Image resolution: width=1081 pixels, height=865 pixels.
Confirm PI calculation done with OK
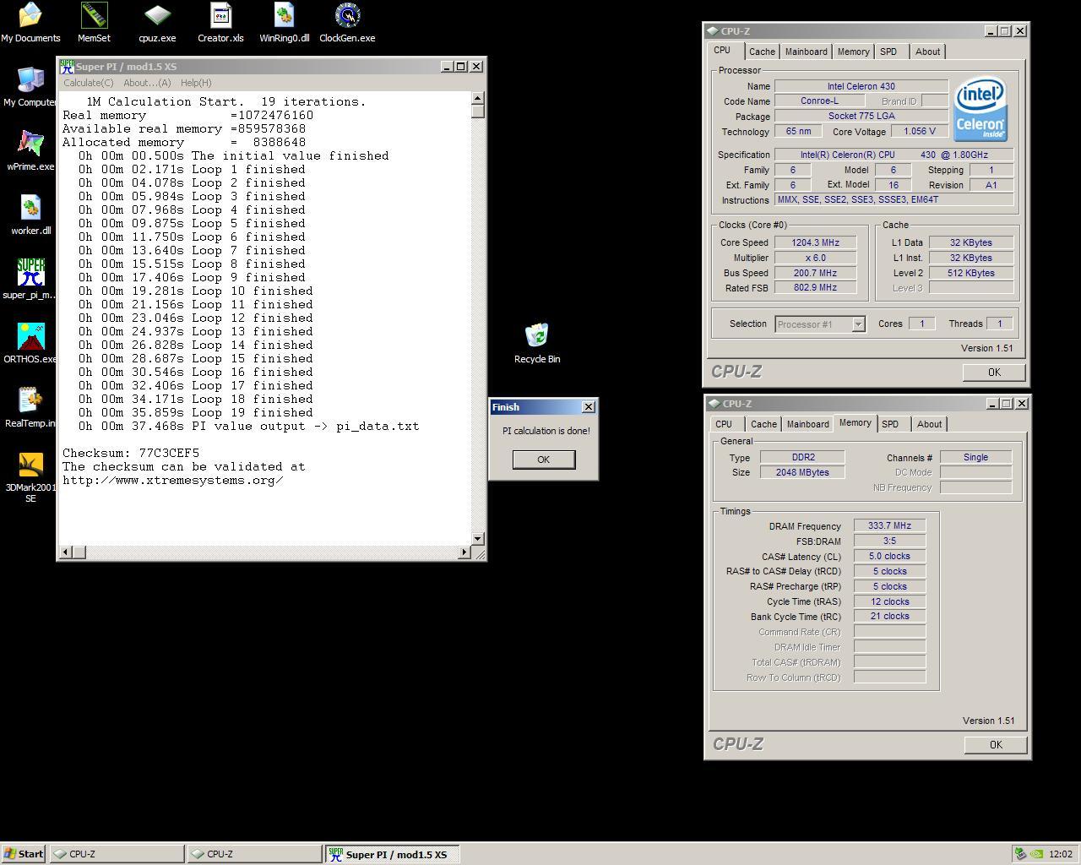(x=543, y=460)
